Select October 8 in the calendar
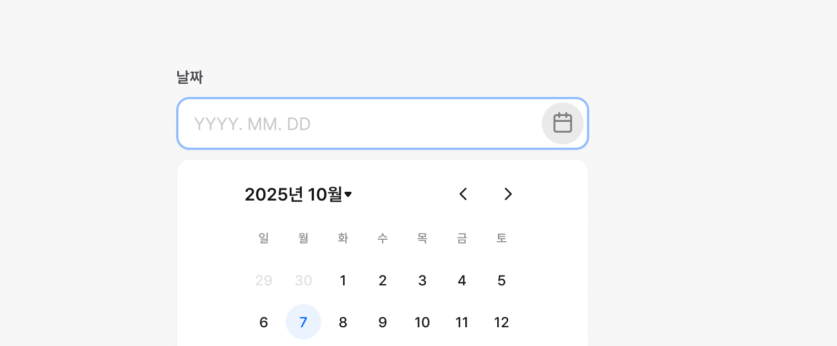 click(x=343, y=322)
